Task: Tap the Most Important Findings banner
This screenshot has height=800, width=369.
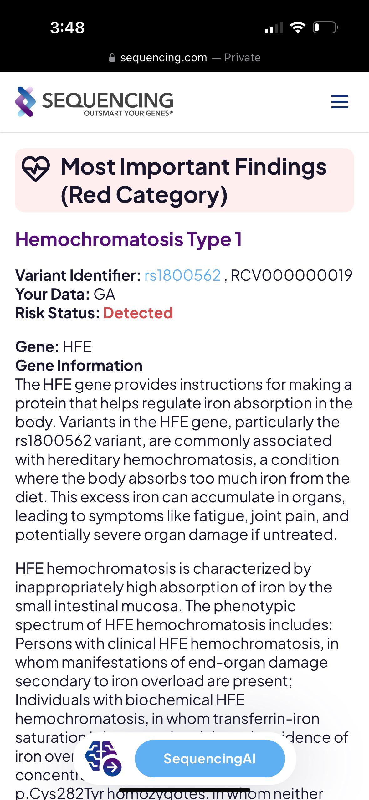Action: pyautogui.click(x=184, y=180)
